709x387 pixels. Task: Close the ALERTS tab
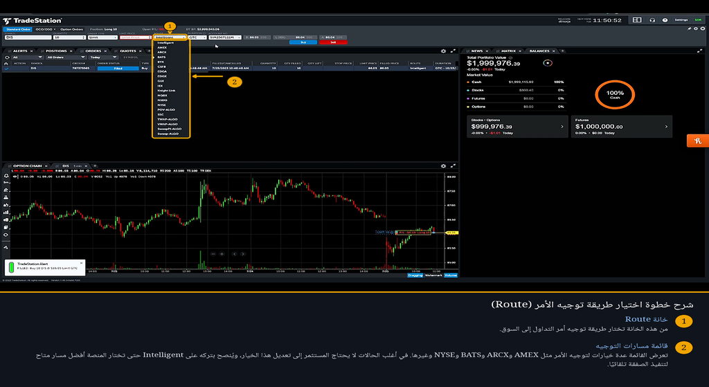click(31, 51)
